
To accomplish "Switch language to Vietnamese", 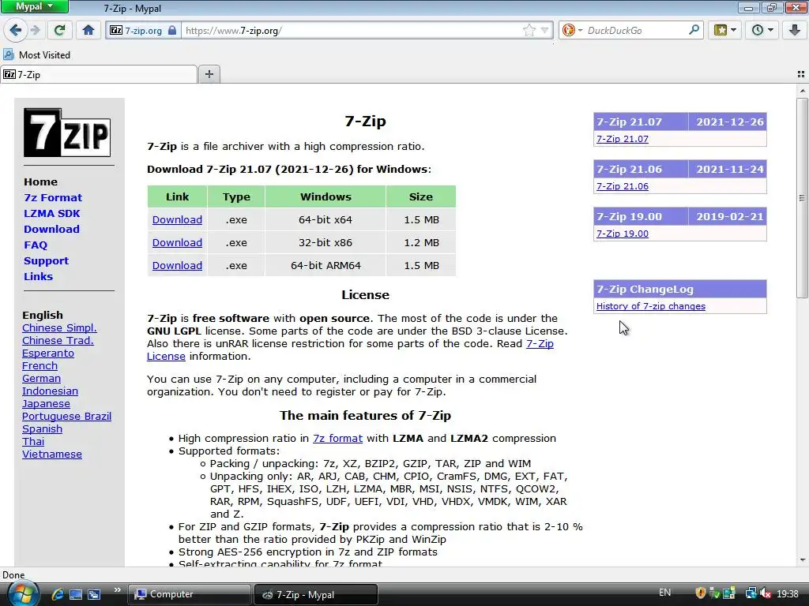I will click(x=52, y=454).
